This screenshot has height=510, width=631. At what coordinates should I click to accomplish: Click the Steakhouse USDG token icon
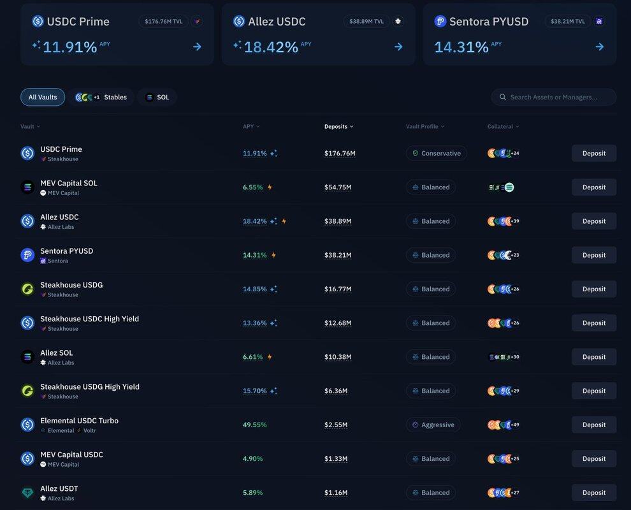27,289
